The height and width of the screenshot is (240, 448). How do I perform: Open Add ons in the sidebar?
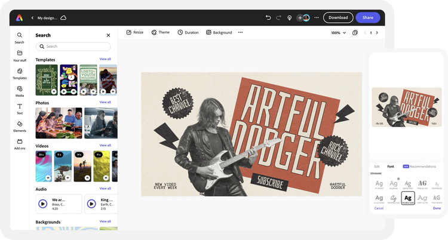20,144
